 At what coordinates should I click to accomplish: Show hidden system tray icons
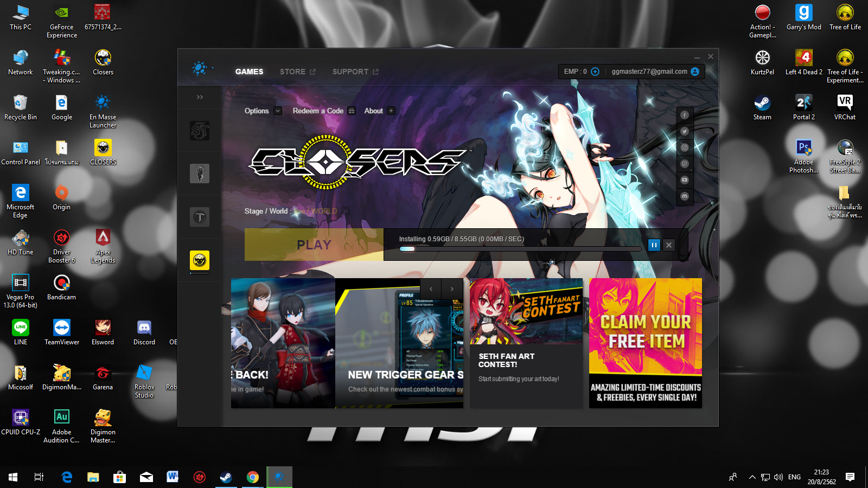(752, 477)
